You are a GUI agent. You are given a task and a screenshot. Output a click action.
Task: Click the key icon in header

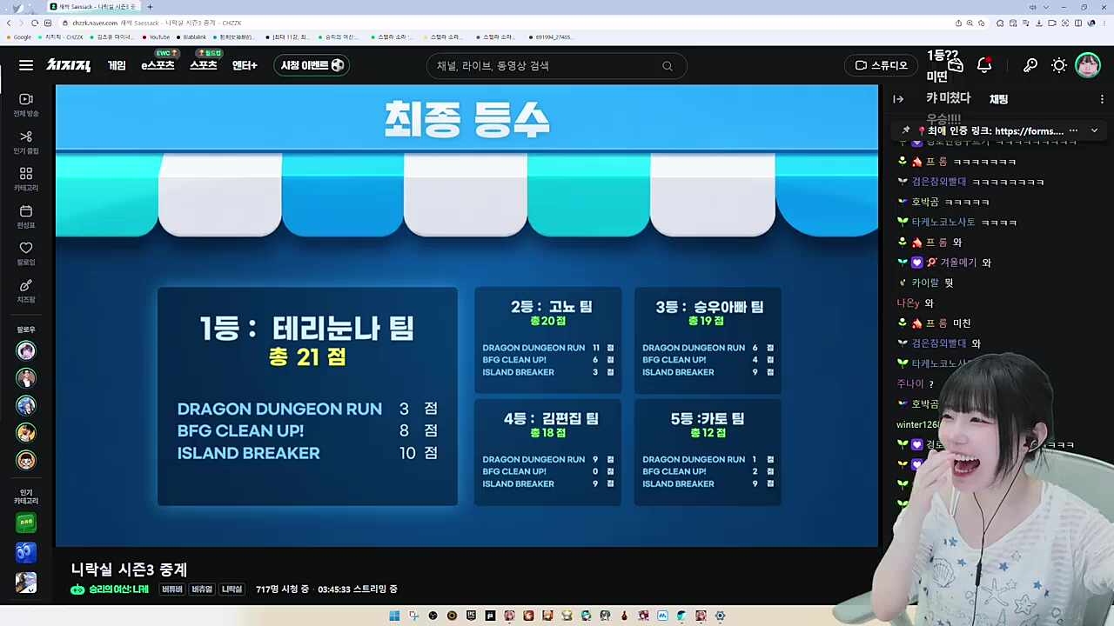[1030, 65]
